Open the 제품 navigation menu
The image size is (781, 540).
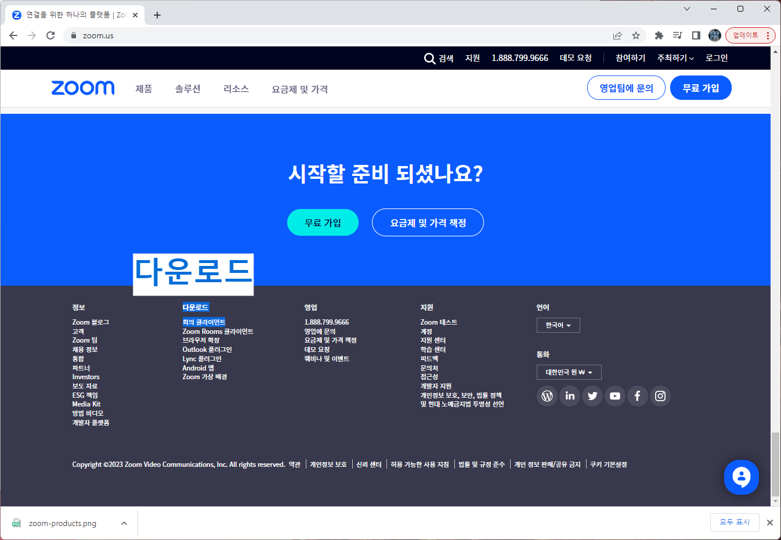point(144,89)
